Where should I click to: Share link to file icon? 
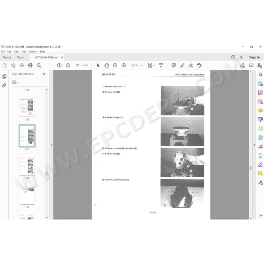(243, 65)
